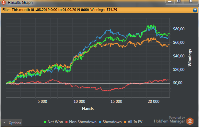Viewport: 199px width, 127px height.
Task: Click the Winnings axis title
Action: [190, 58]
